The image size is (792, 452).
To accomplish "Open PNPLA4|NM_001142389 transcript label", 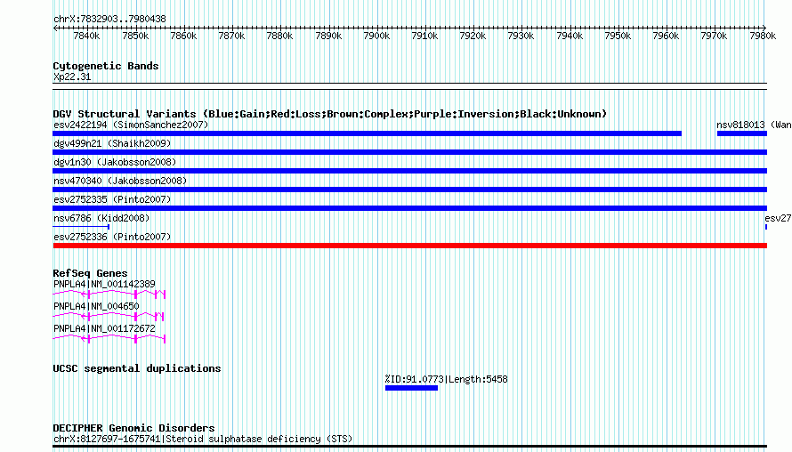I will point(104,284).
